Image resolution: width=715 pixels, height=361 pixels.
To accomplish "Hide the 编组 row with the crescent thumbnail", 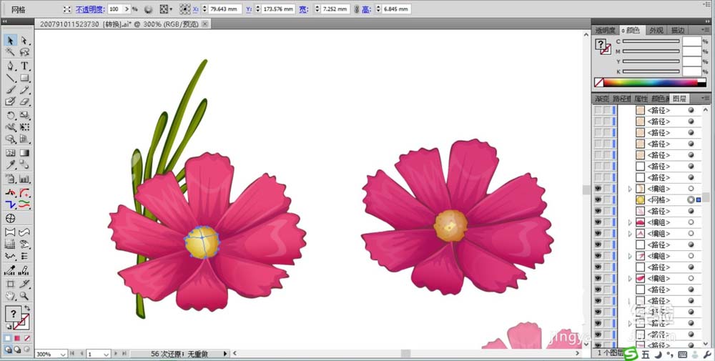I will (x=597, y=189).
